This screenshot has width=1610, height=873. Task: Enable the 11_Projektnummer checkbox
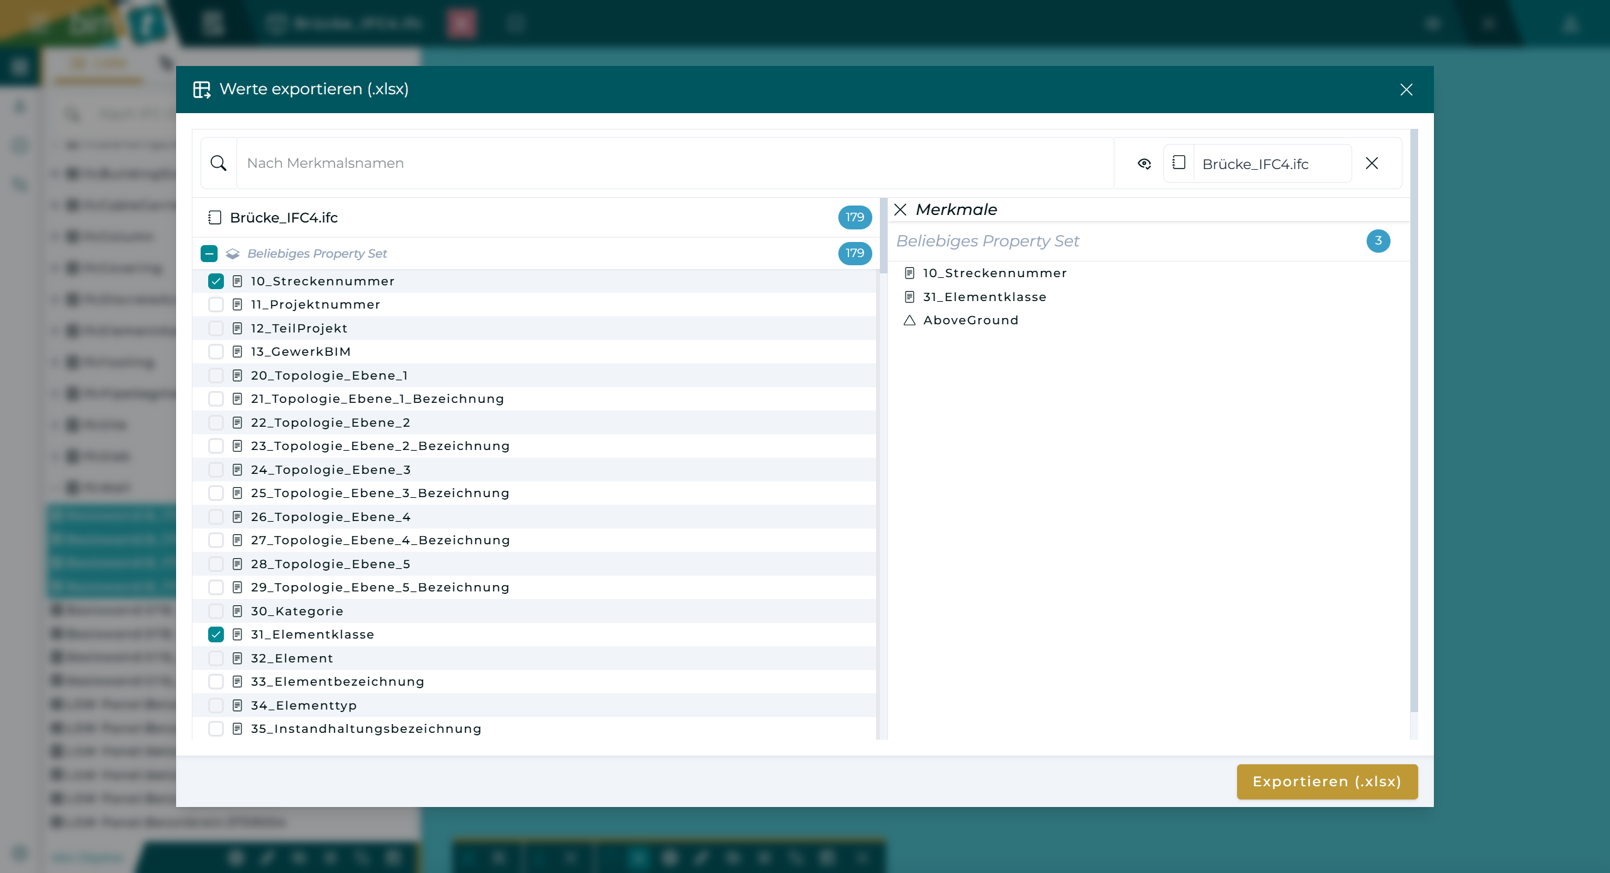point(216,305)
